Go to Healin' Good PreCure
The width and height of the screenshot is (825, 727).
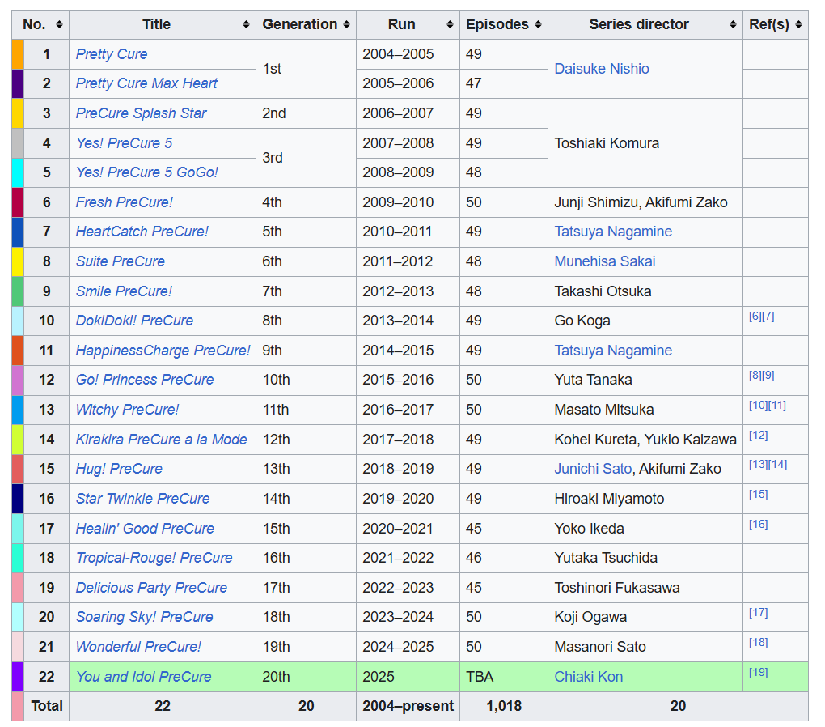coord(145,529)
